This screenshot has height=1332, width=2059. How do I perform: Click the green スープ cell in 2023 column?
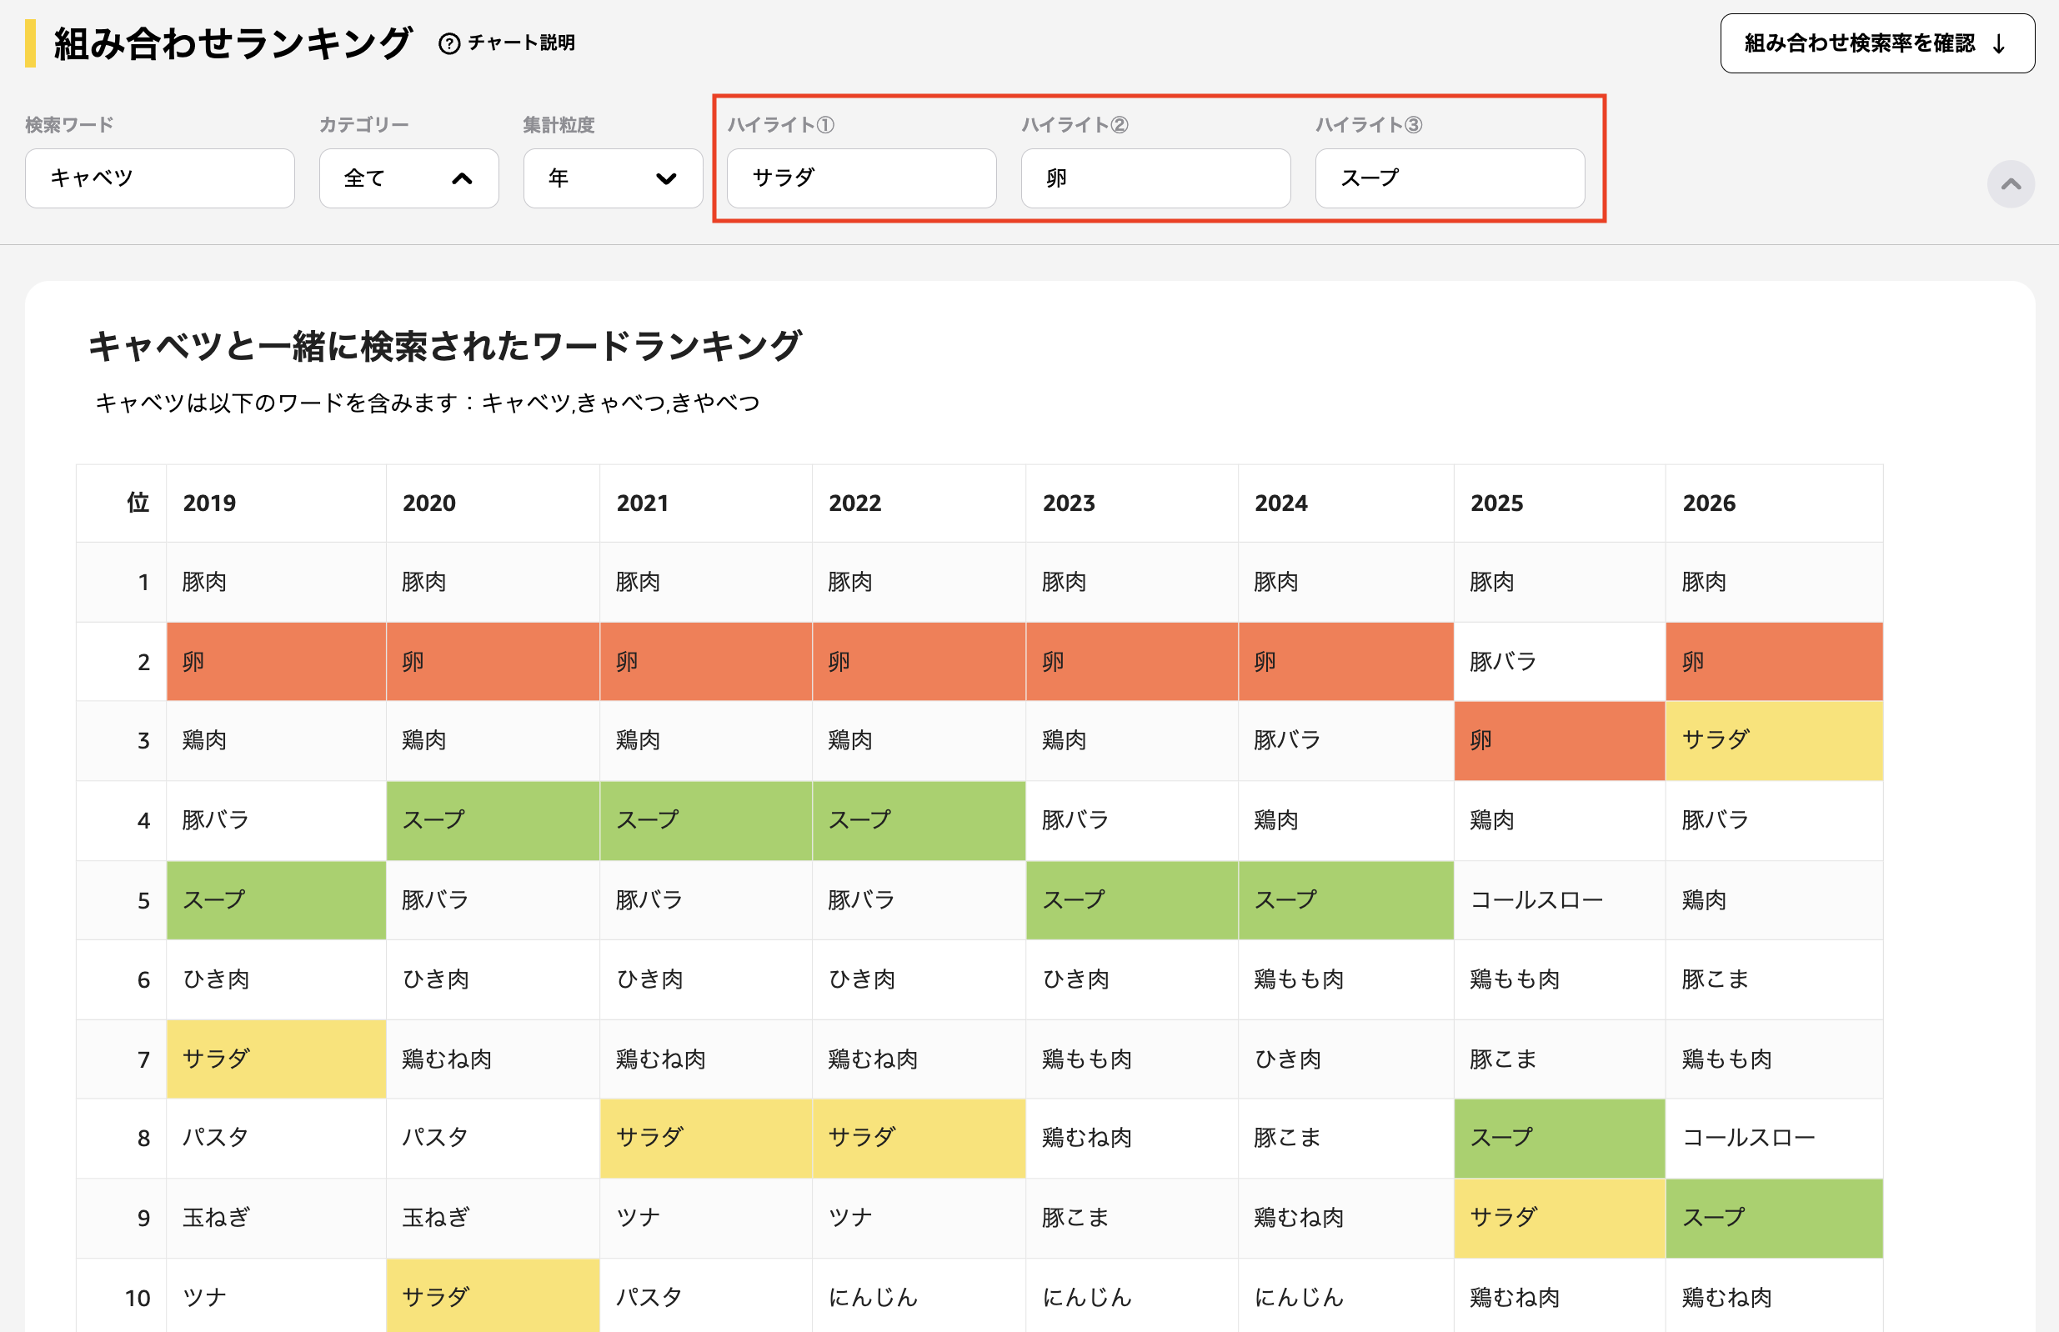coord(1131,899)
